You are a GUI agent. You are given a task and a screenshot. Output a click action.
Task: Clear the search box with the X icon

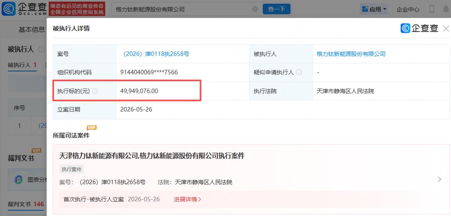(x=255, y=9)
